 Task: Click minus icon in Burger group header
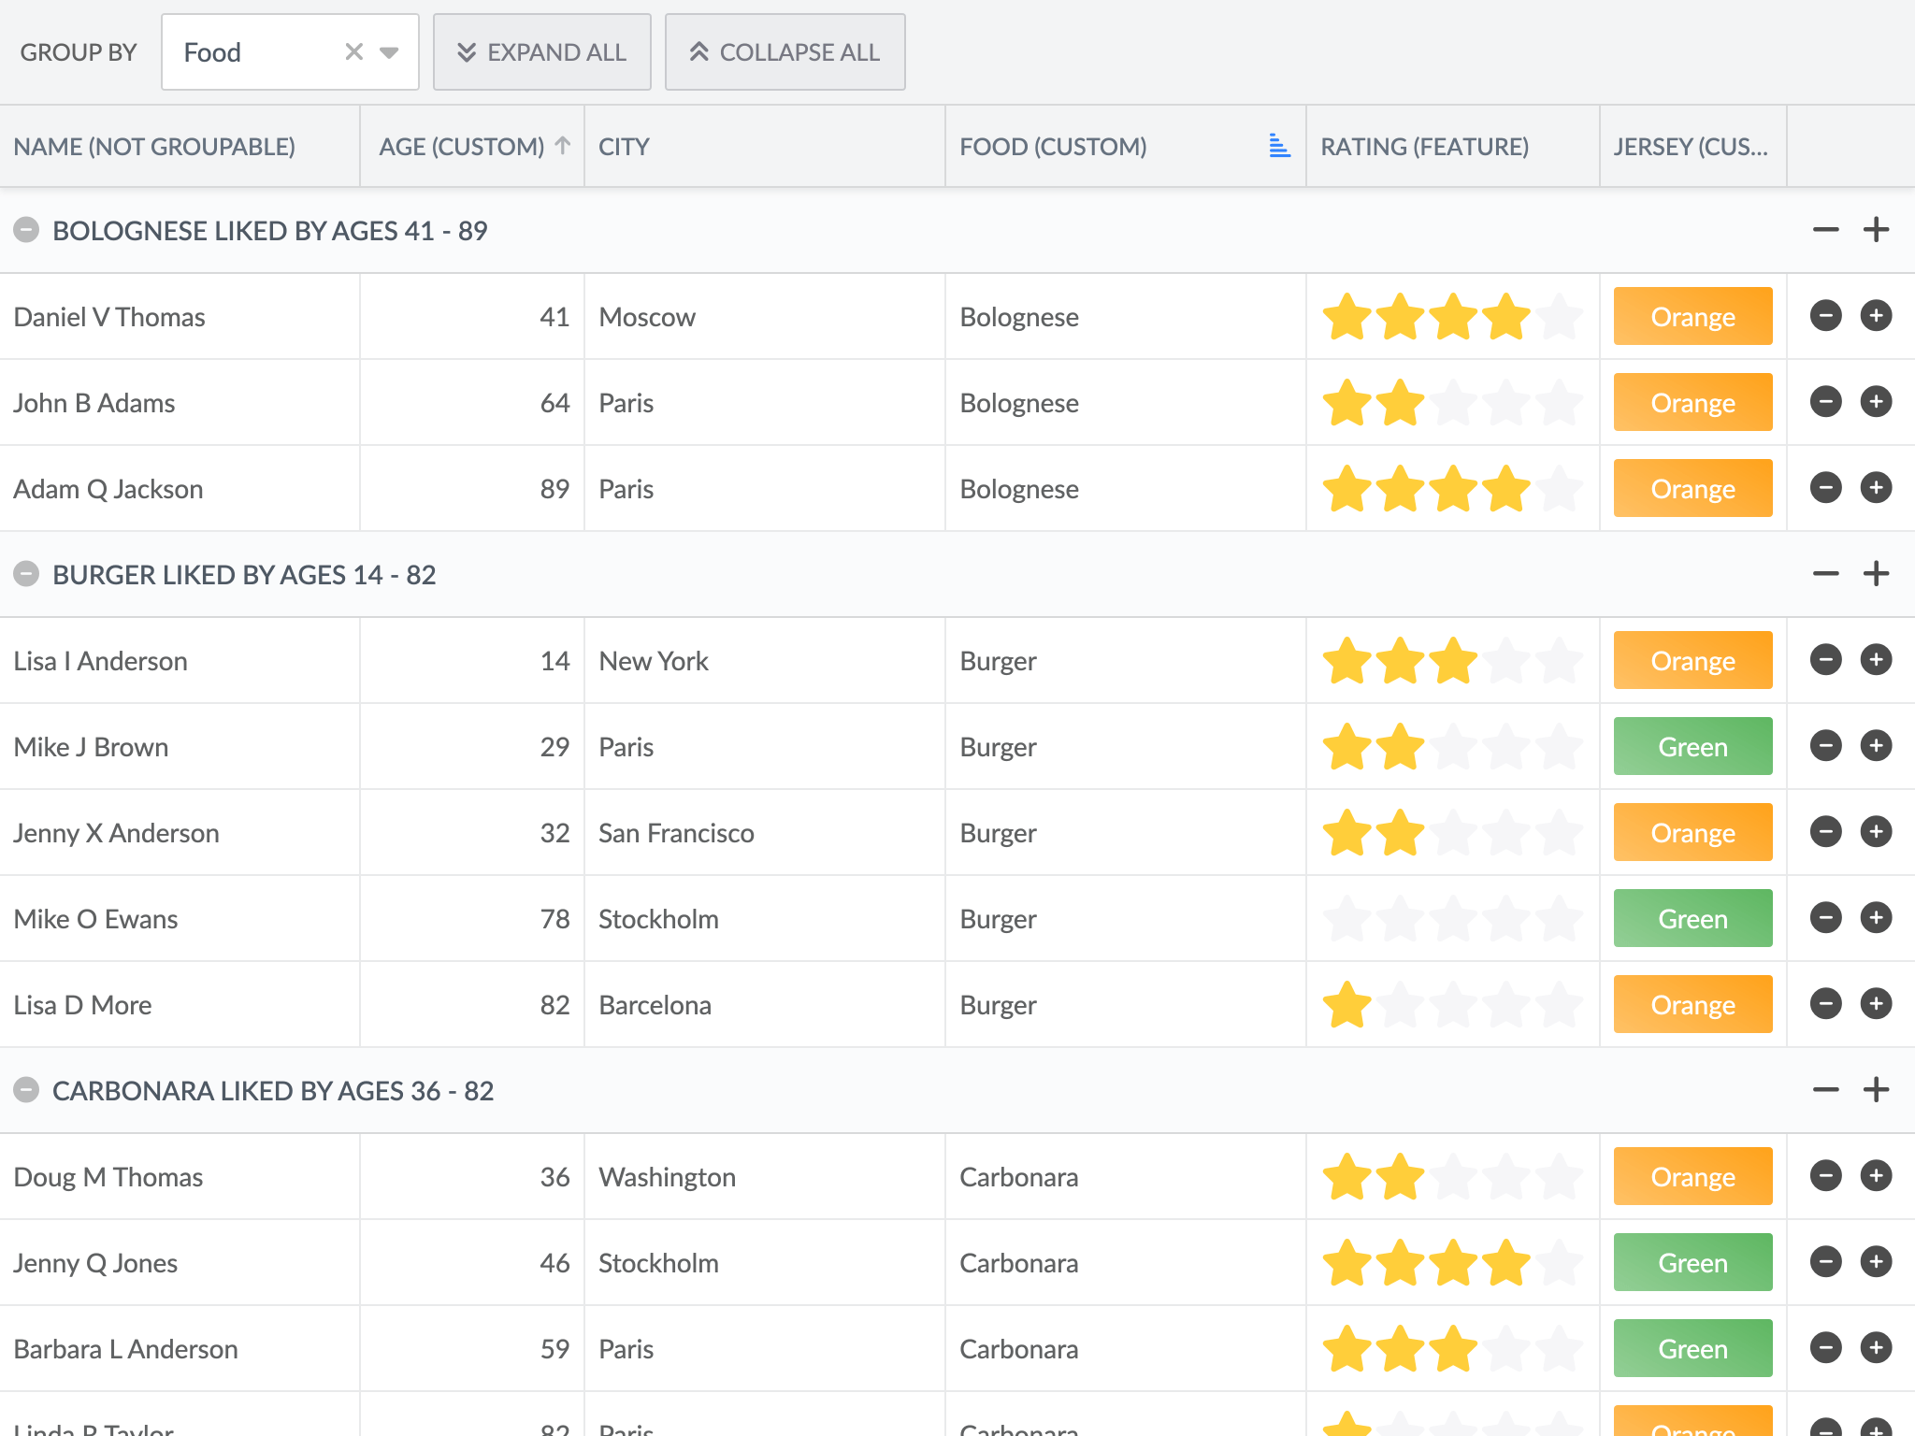pyautogui.click(x=1825, y=574)
